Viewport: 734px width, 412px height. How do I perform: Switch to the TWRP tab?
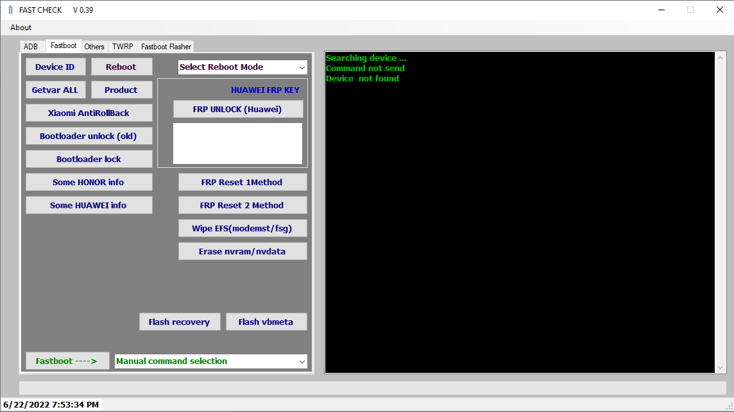(x=122, y=46)
